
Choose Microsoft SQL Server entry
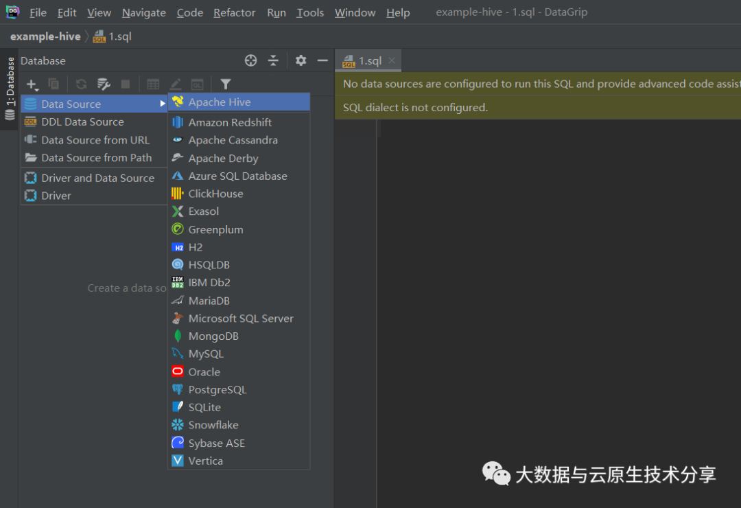(x=239, y=319)
